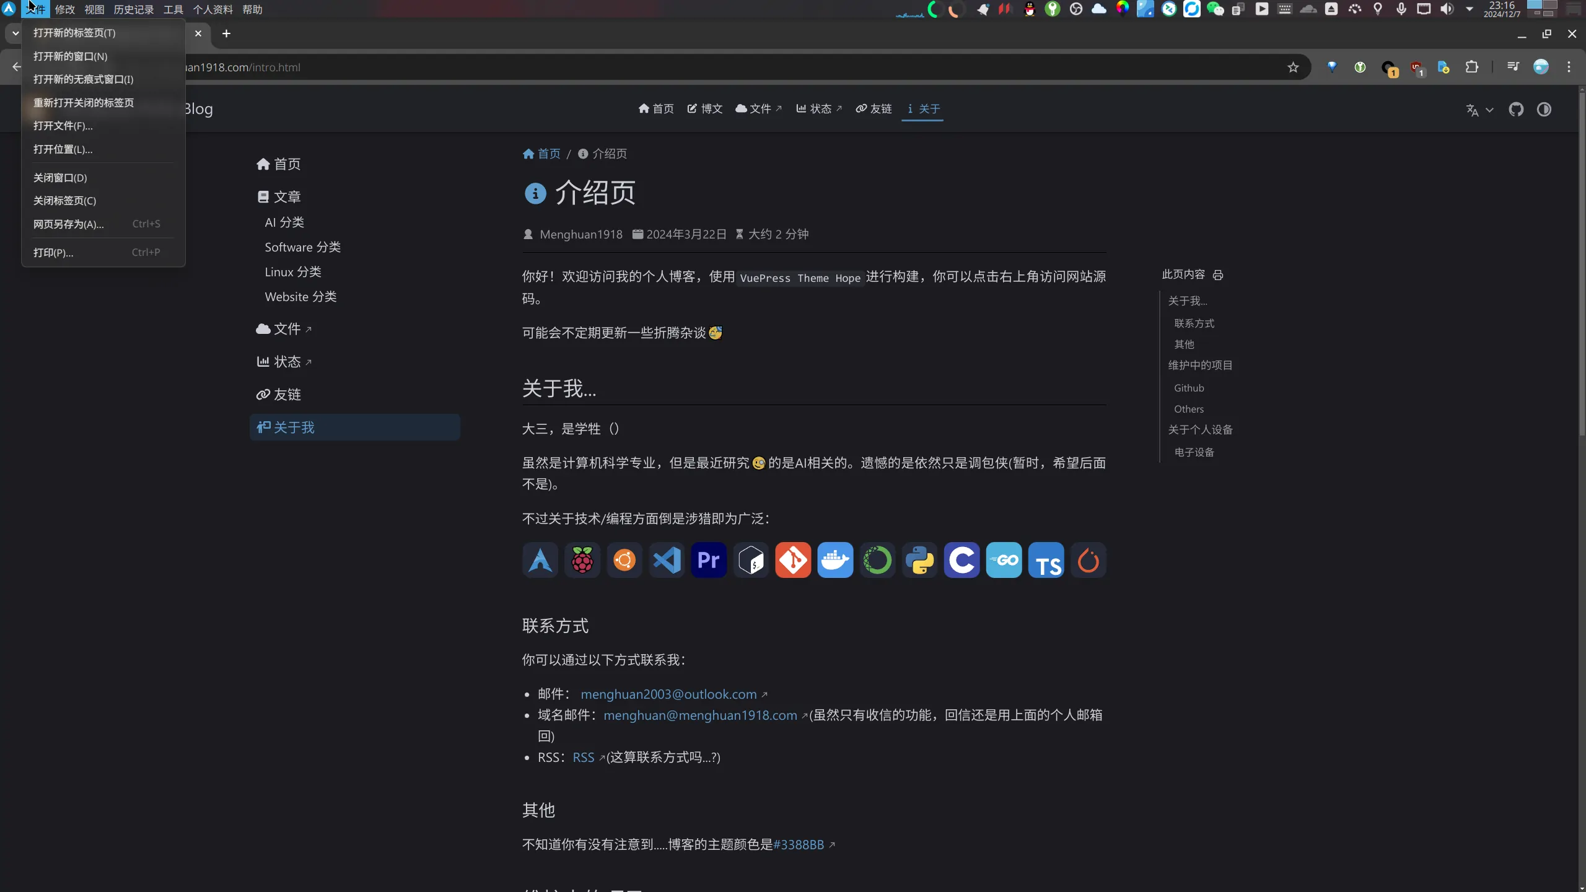1586x892 pixels.
Task: Expand the system tray overflow arrow
Action: 1470,9
